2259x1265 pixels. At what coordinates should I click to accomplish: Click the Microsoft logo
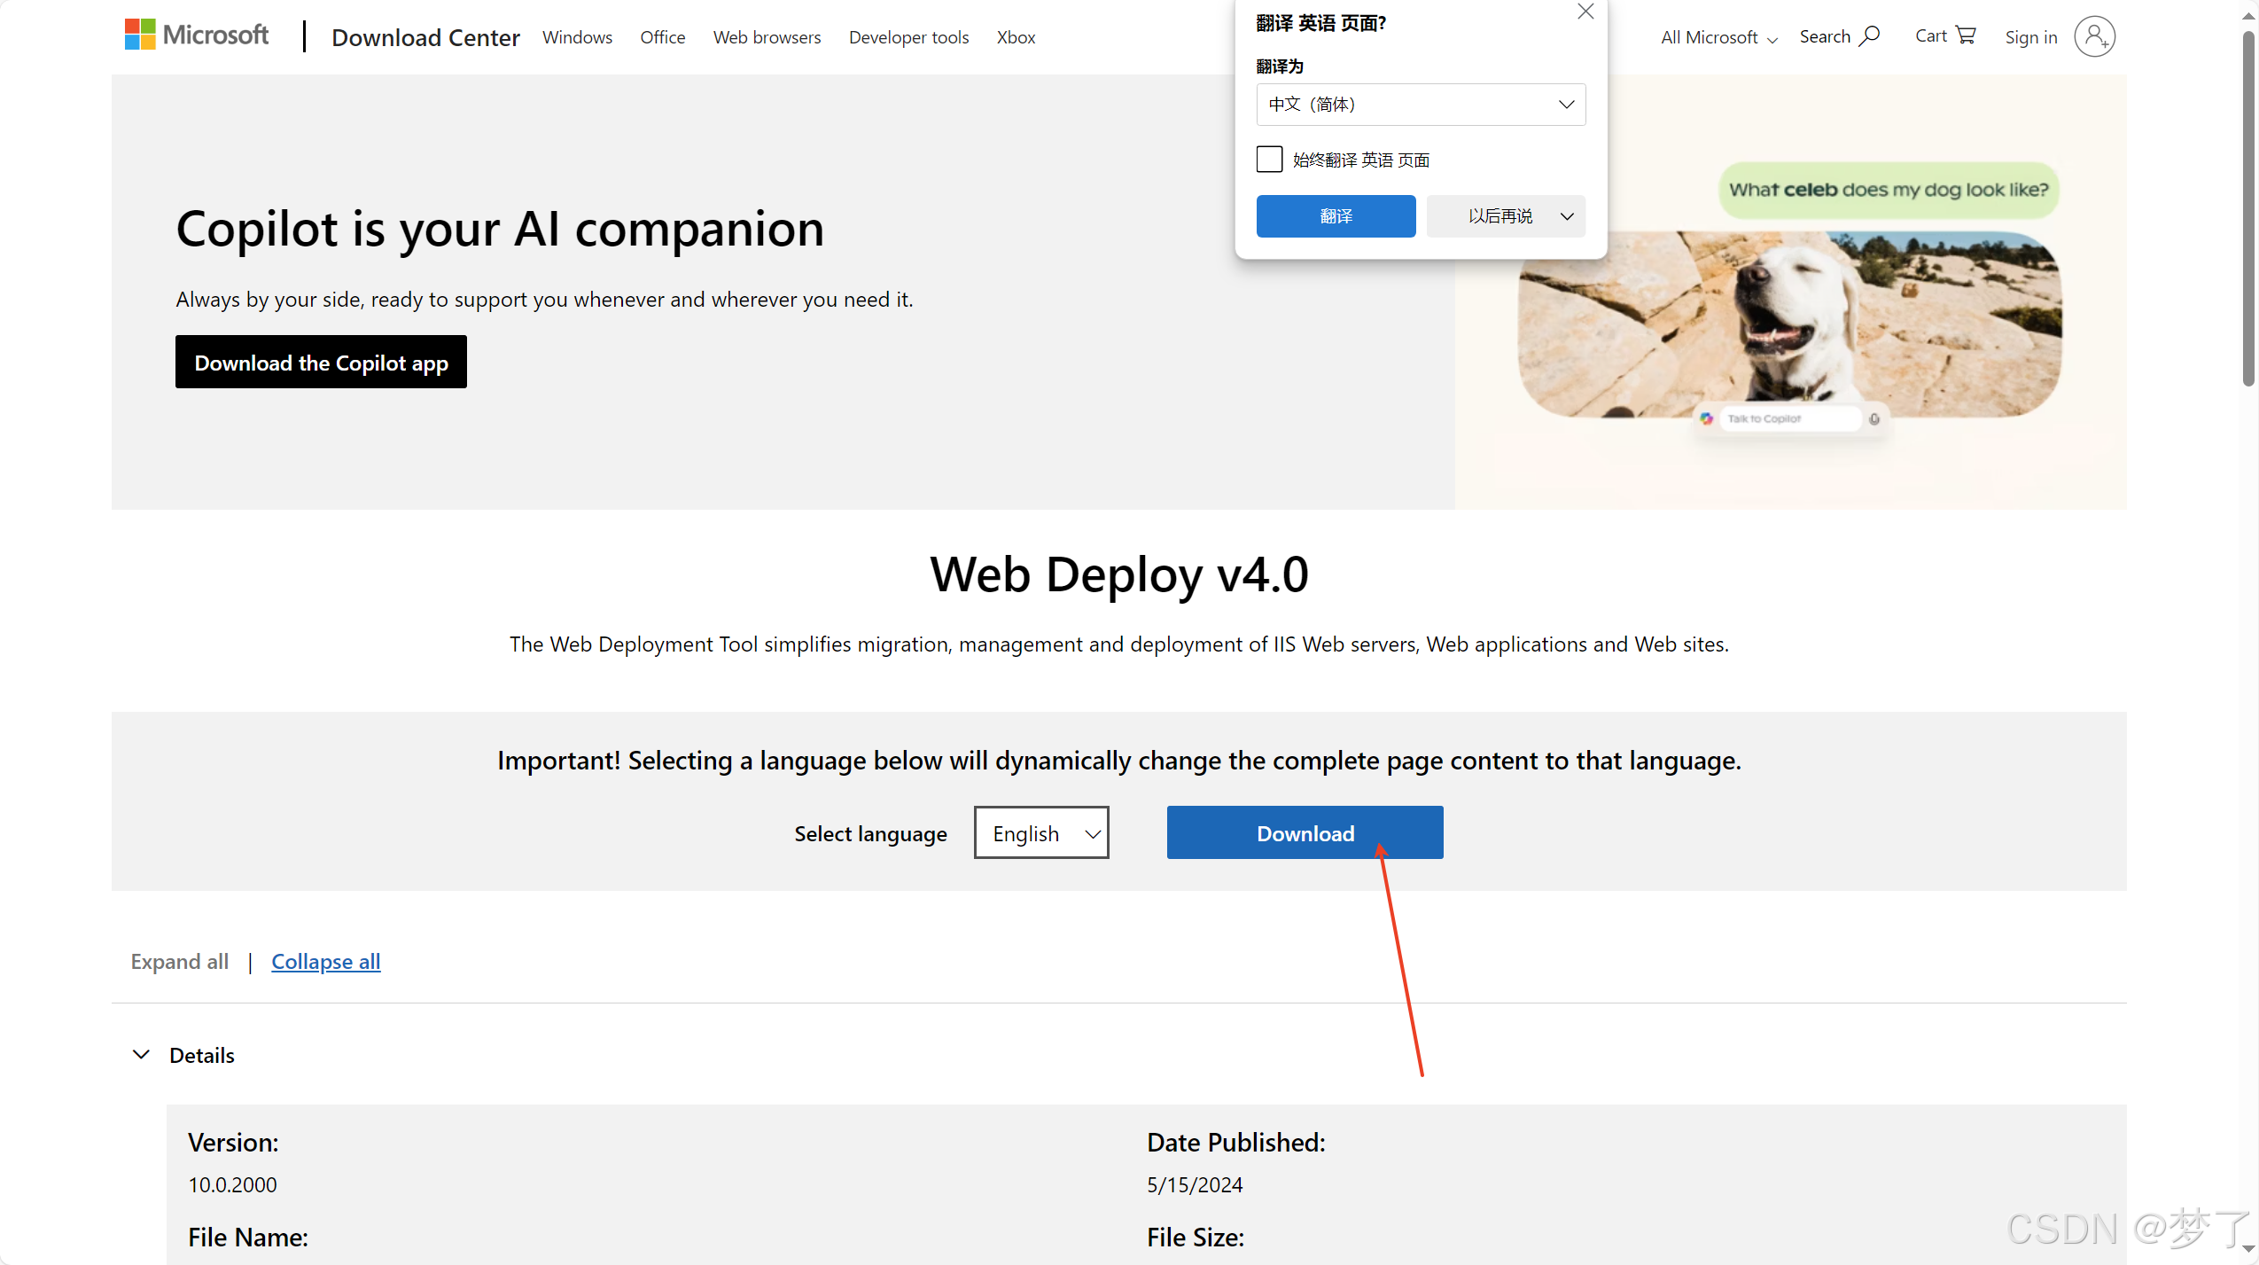(197, 35)
